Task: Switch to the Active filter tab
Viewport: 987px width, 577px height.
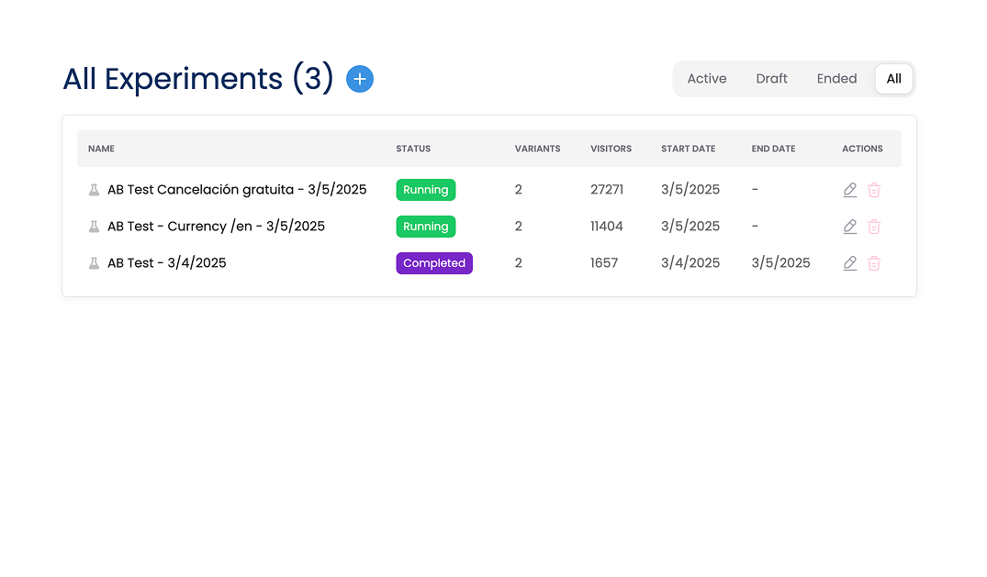Action: 707,79
